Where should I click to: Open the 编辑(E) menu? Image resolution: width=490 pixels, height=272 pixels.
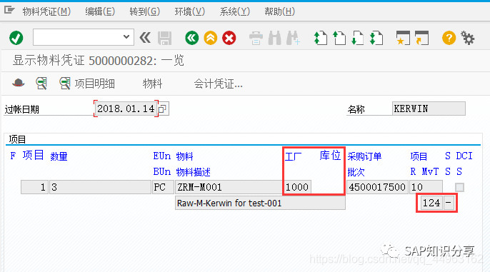click(100, 11)
